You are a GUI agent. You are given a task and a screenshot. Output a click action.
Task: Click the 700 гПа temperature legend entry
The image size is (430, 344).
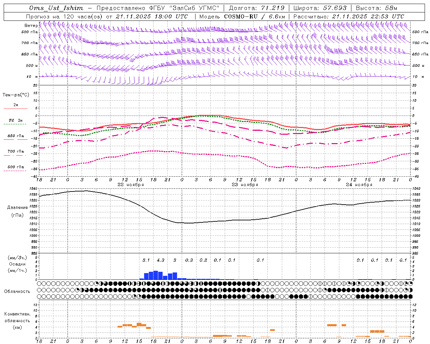pos(15,151)
